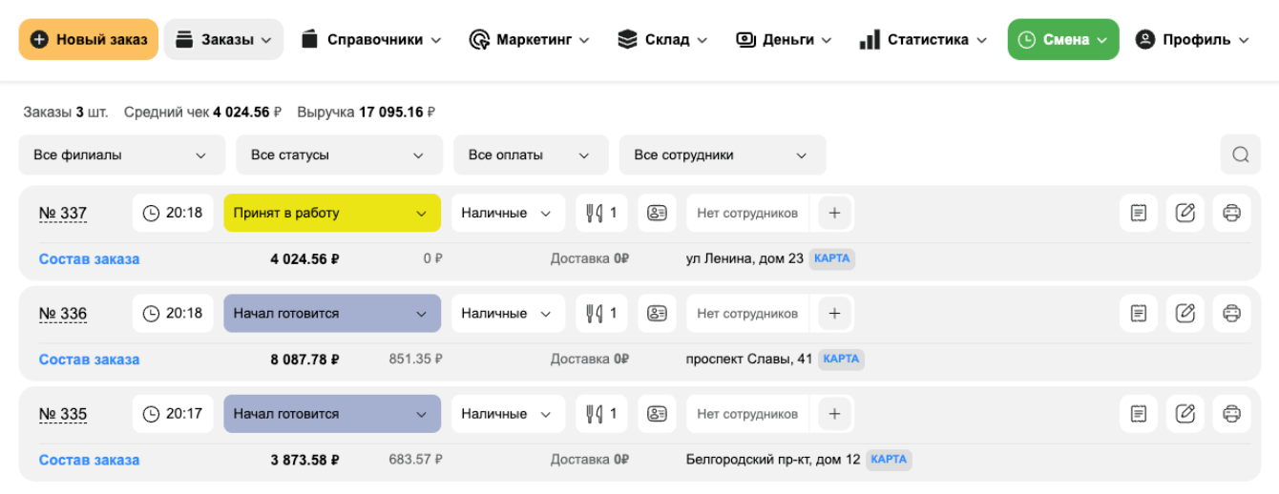Add employee plus icon in order № 337
The width and height of the screenshot is (1279, 494).
[834, 214]
